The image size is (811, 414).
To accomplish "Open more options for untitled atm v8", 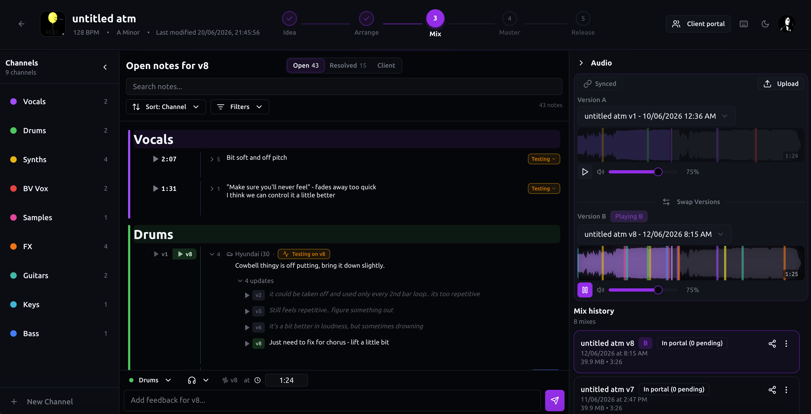I will click(786, 344).
